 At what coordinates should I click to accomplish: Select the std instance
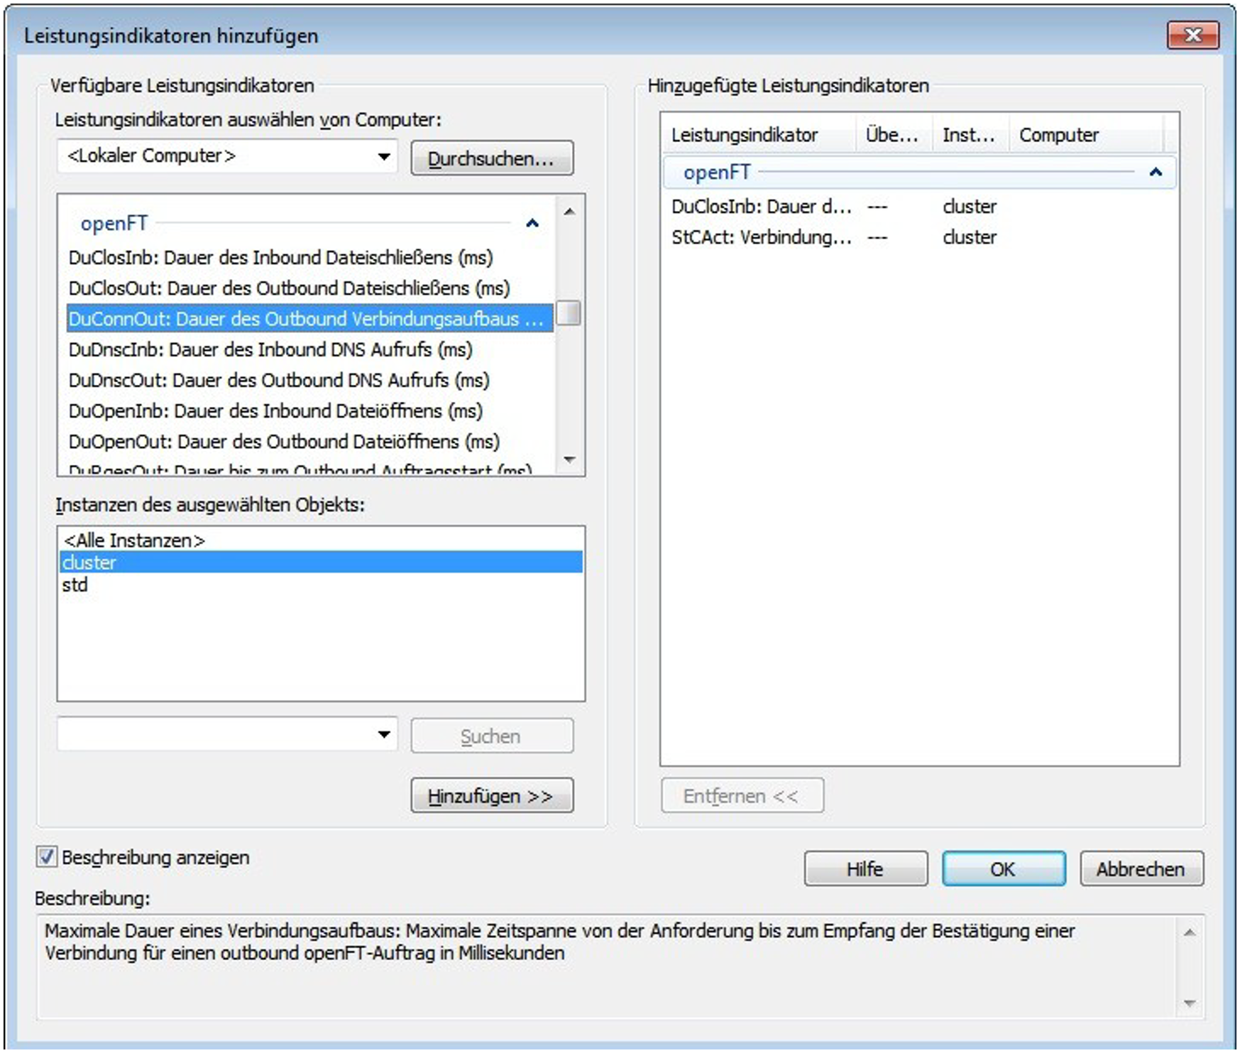click(x=75, y=585)
